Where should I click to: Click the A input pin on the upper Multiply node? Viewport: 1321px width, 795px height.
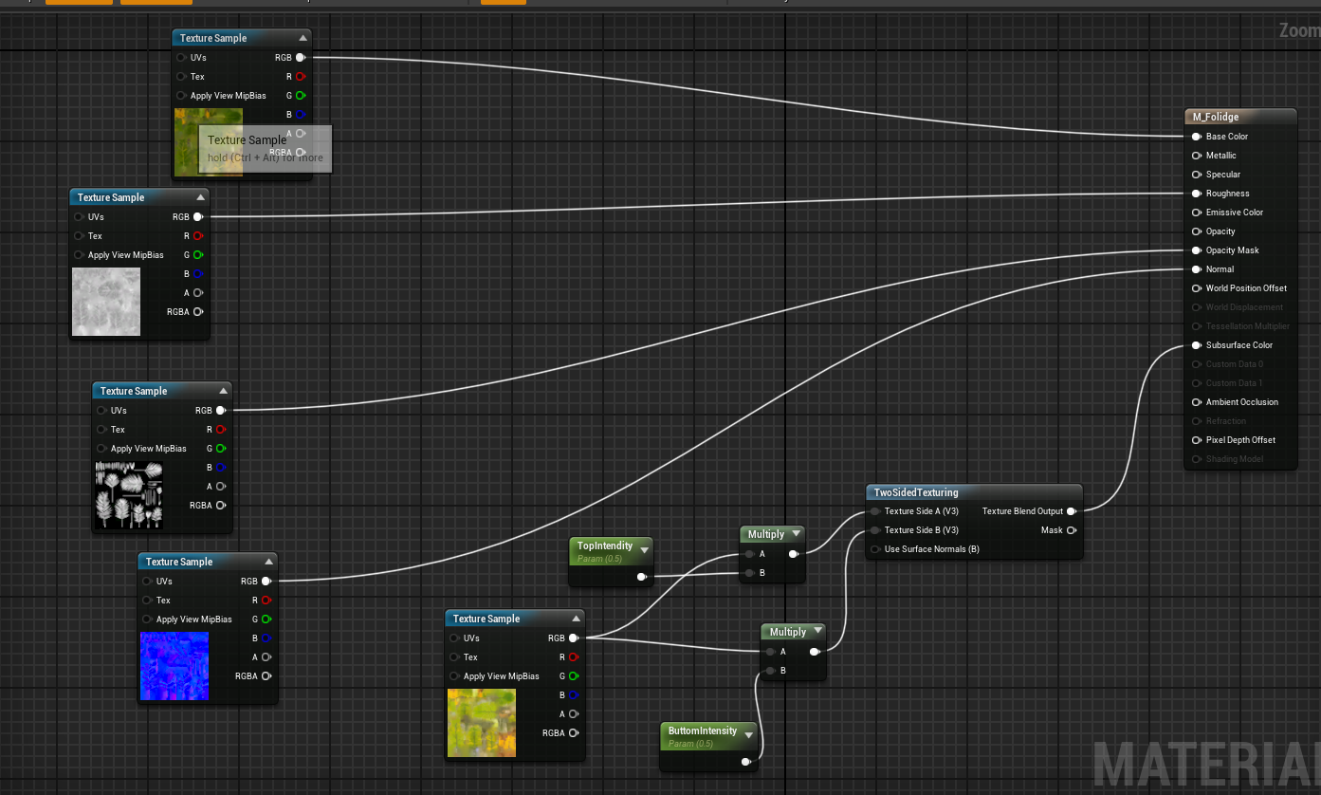pyautogui.click(x=750, y=553)
